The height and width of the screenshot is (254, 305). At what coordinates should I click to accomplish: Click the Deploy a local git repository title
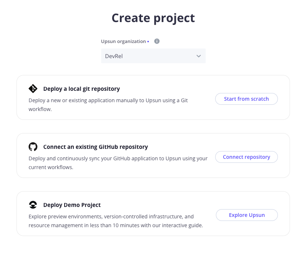[82, 88]
